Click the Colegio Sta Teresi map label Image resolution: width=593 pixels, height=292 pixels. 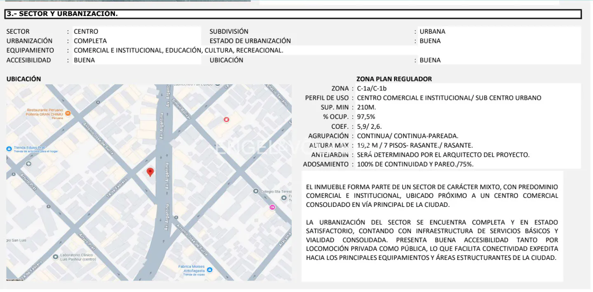coord(276,191)
